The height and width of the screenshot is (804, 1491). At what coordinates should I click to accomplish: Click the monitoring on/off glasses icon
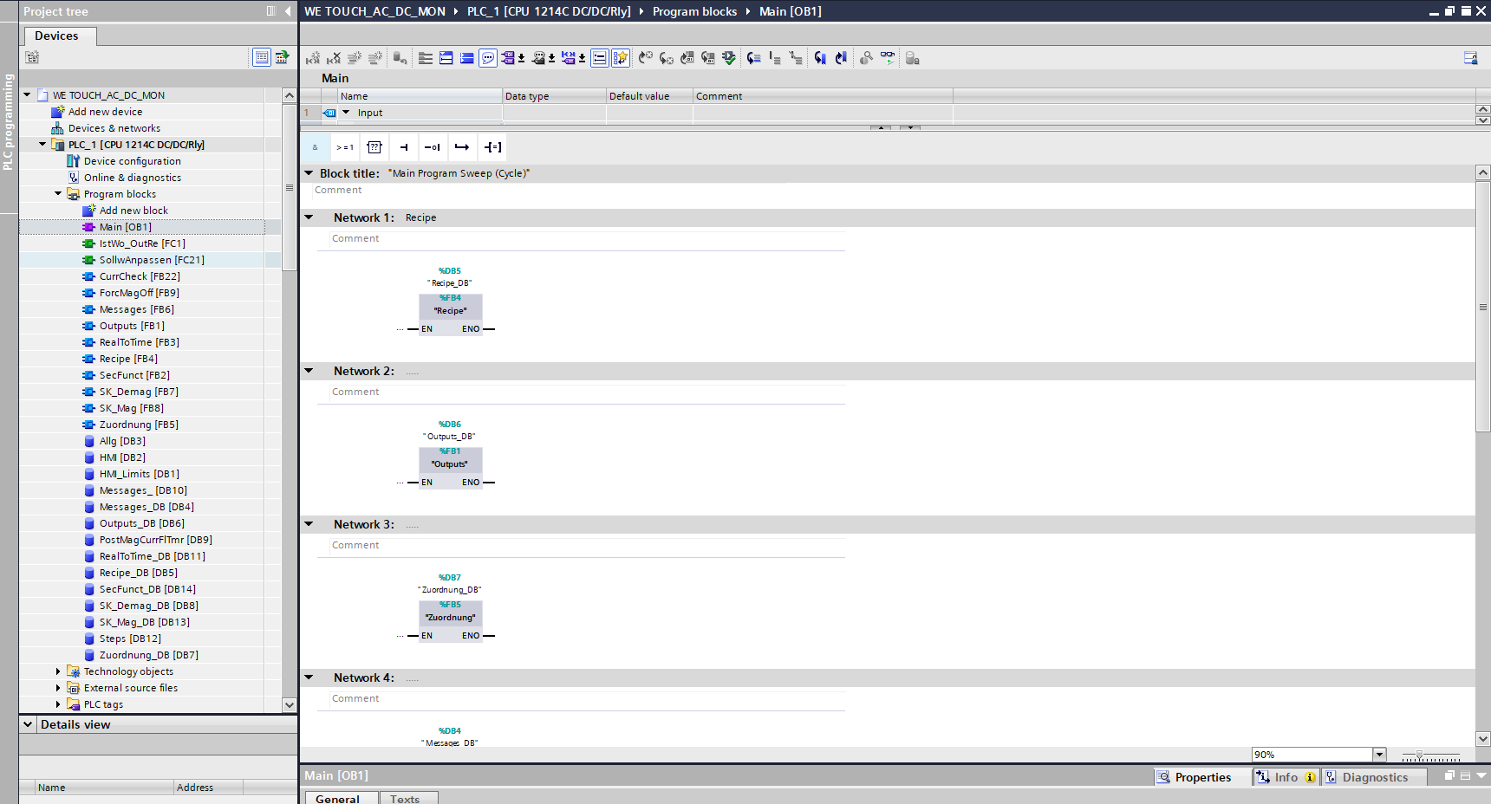888,58
